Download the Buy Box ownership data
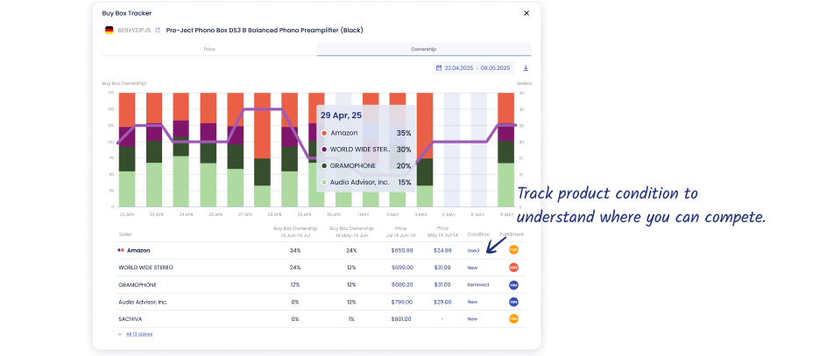The width and height of the screenshot is (827, 356). tap(526, 68)
